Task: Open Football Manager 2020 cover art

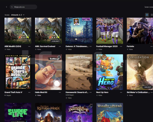Action: pyautogui.click(x=110, y=31)
